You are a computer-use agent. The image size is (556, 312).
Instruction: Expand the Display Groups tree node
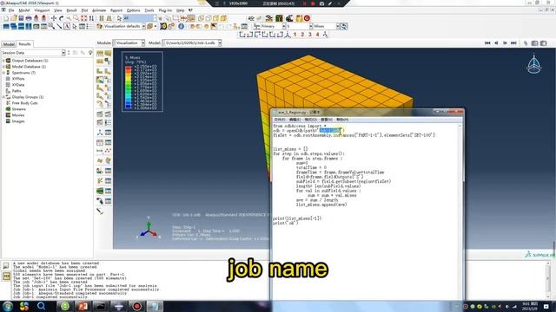tap(3, 96)
